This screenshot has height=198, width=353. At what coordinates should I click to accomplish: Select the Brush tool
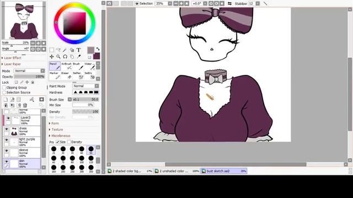[x=78, y=66]
